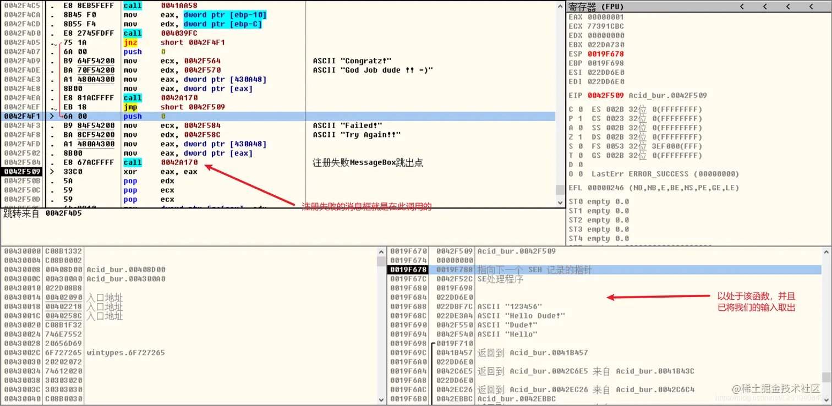Select dump row 00430008 Acid_bur.00408D00
This screenshot has width=832, height=406.
190,270
